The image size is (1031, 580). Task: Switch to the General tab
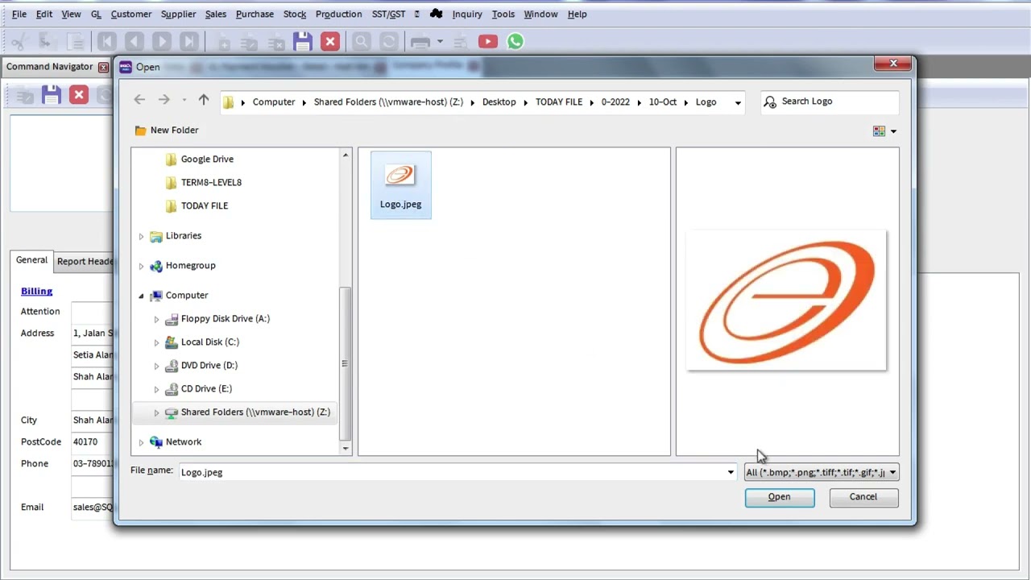pos(31,260)
